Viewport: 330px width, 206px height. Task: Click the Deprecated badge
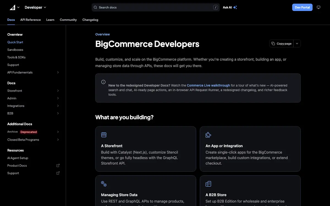[29, 132]
